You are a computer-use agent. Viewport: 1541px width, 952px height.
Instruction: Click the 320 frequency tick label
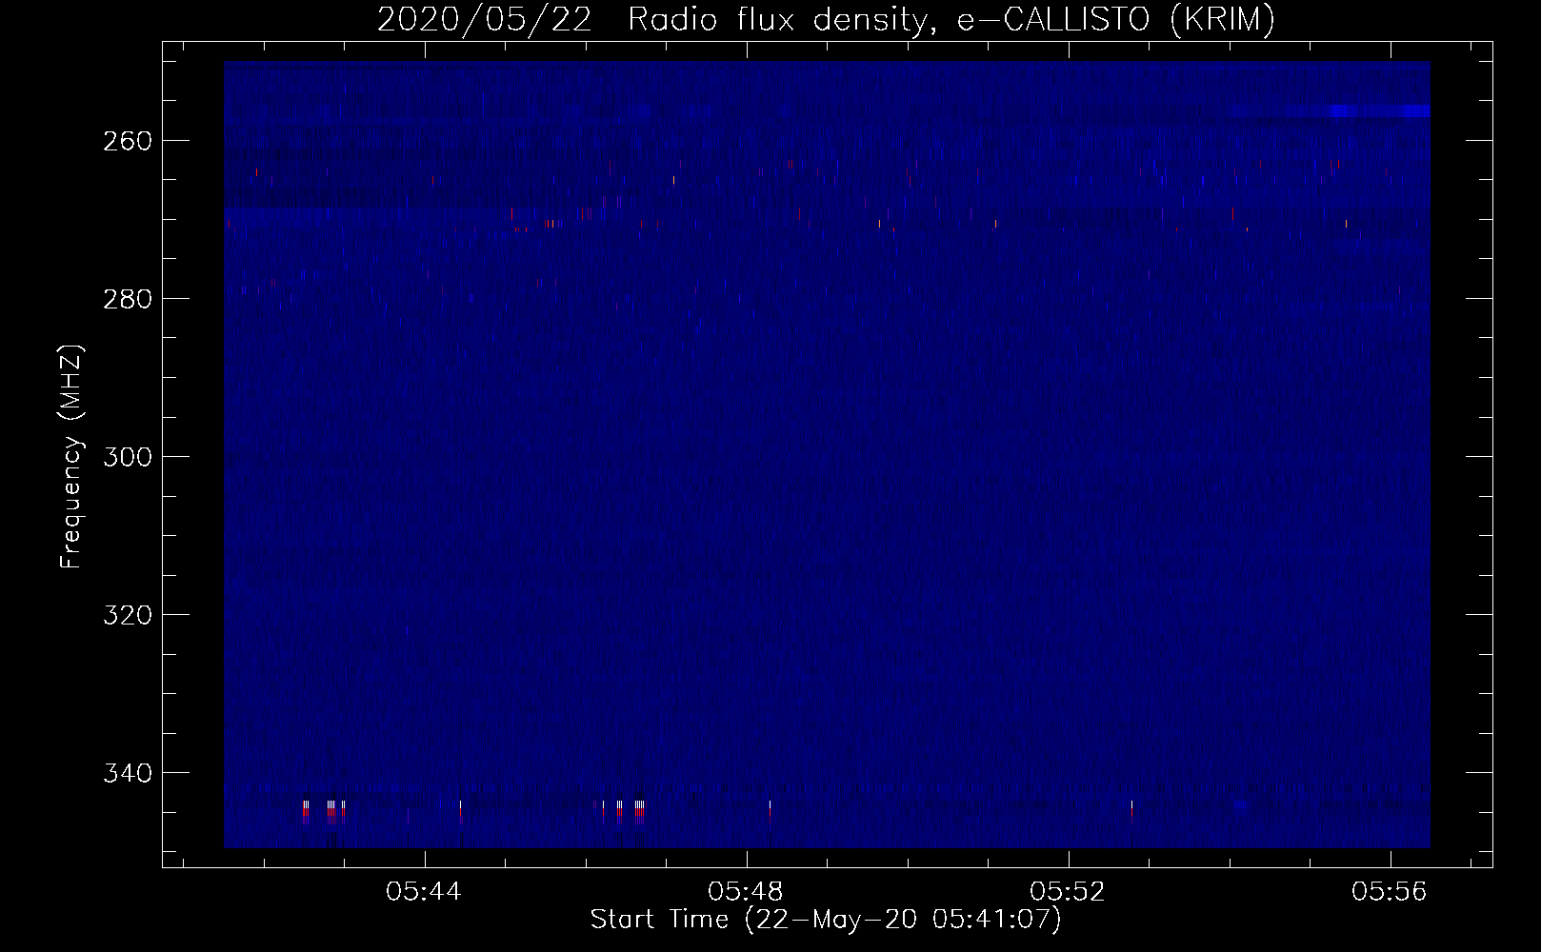click(x=126, y=615)
